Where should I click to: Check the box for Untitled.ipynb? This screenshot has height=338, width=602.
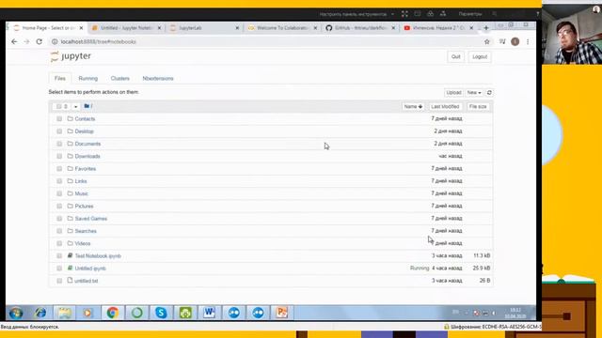[59, 269]
